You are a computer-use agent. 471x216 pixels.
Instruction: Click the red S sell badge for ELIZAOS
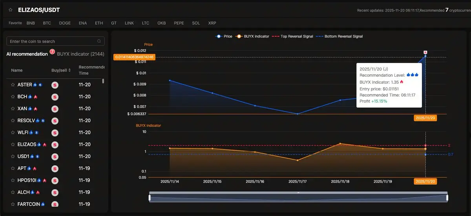click(55, 144)
